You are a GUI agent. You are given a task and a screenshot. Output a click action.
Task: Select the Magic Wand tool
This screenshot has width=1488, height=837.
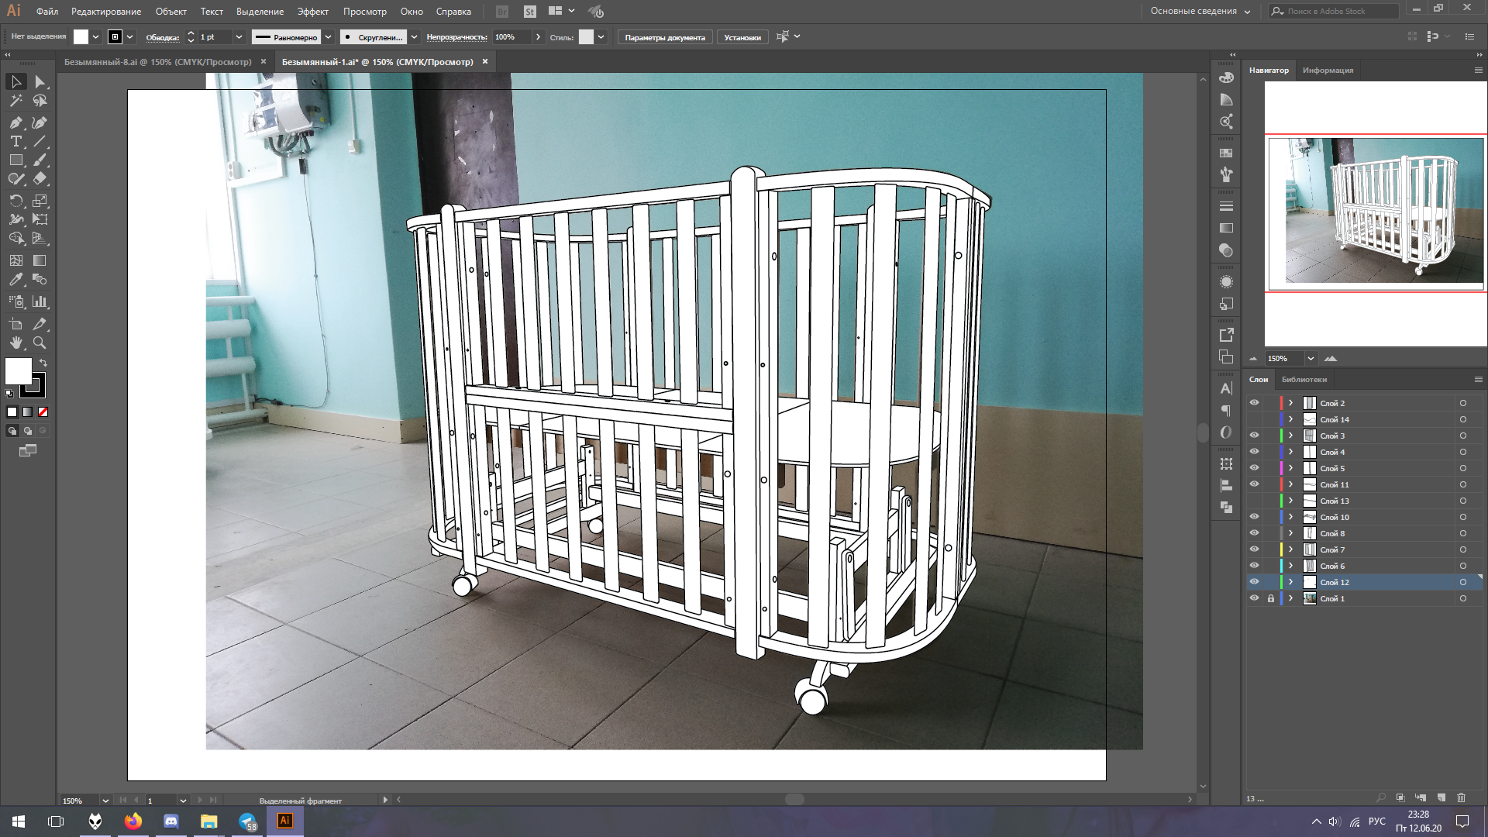pyautogui.click(x=15, y=101)
